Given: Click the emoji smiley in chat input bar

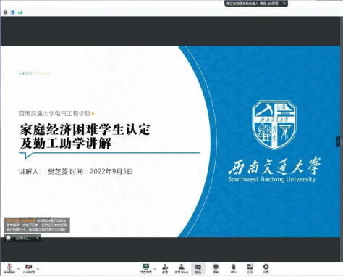Looking at the screenshot, I should [x=8, y=238].
